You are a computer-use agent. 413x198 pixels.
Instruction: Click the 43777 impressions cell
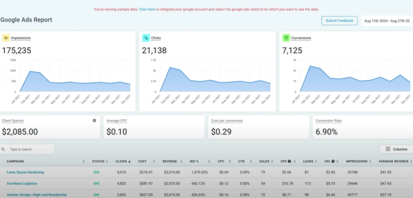coord(353,195)
